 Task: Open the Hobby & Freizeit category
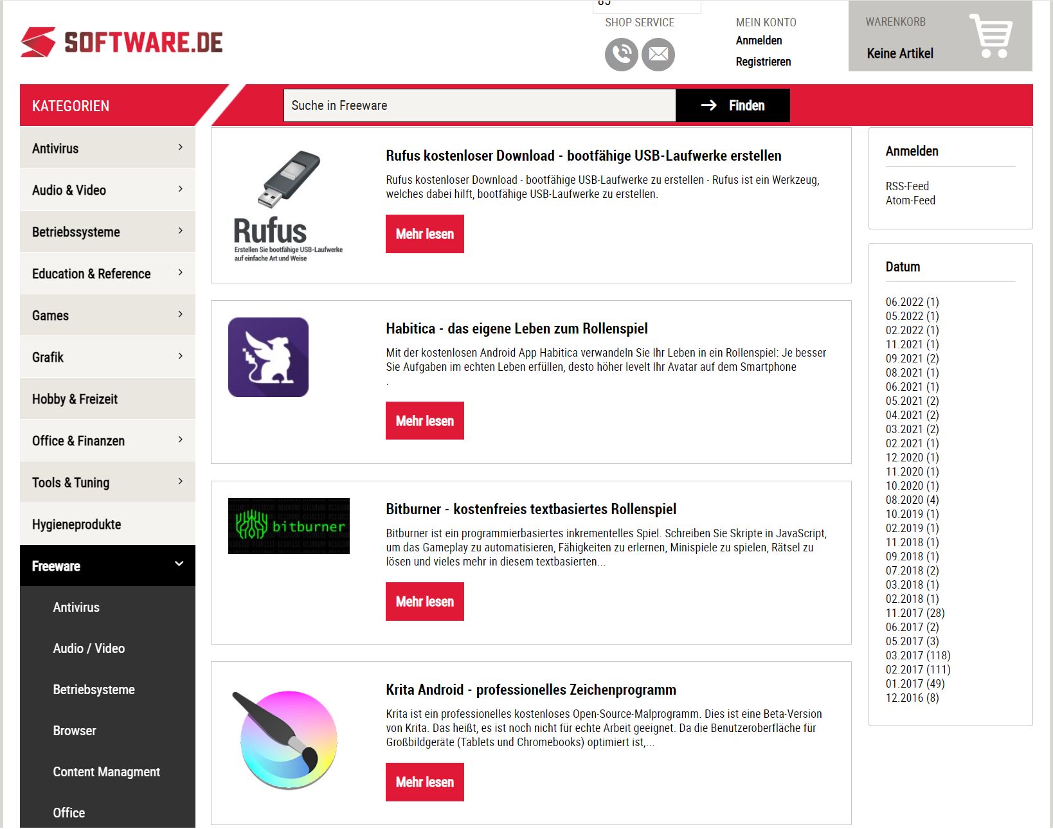[107, 399]
